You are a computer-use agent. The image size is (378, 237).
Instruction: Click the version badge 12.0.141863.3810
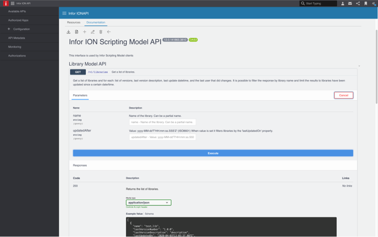(175, 40)
